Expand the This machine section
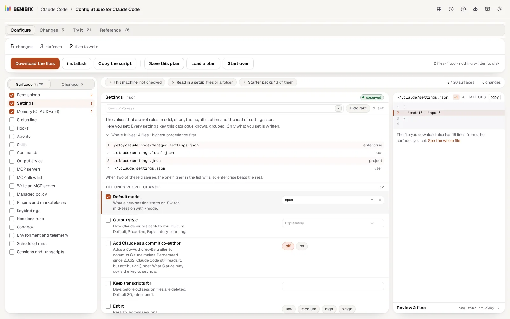Image resolution: width=510 pixels, height=319 pixels. coord(135,82)
